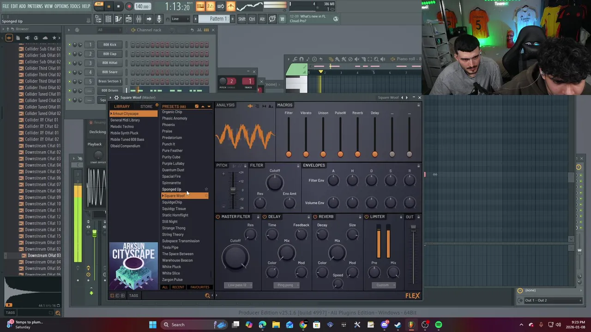Click the Stop playback button
The width and height of the screenshot is (591, 332).
[x=119, y=6]
